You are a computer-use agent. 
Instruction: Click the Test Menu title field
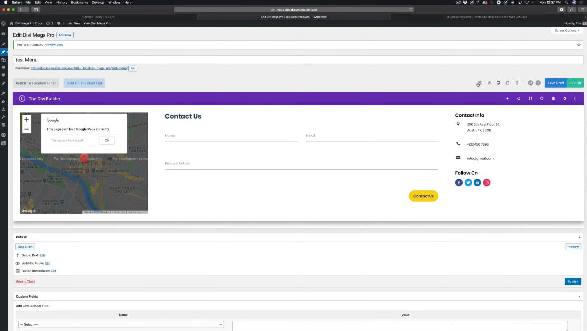click(293, 60)
